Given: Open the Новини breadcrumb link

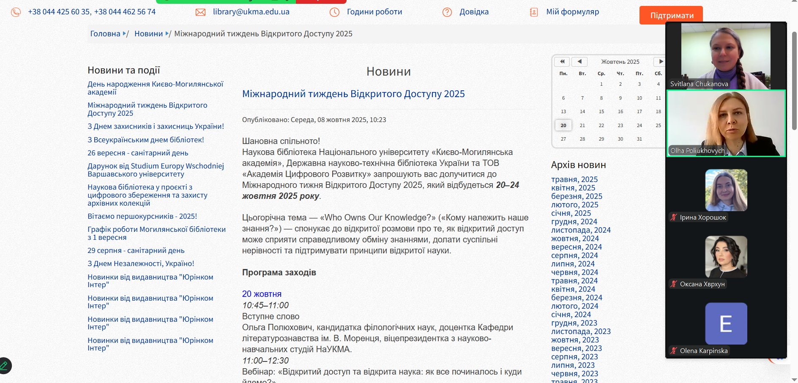Looking at the screenshot, I should tap(148, 34).
